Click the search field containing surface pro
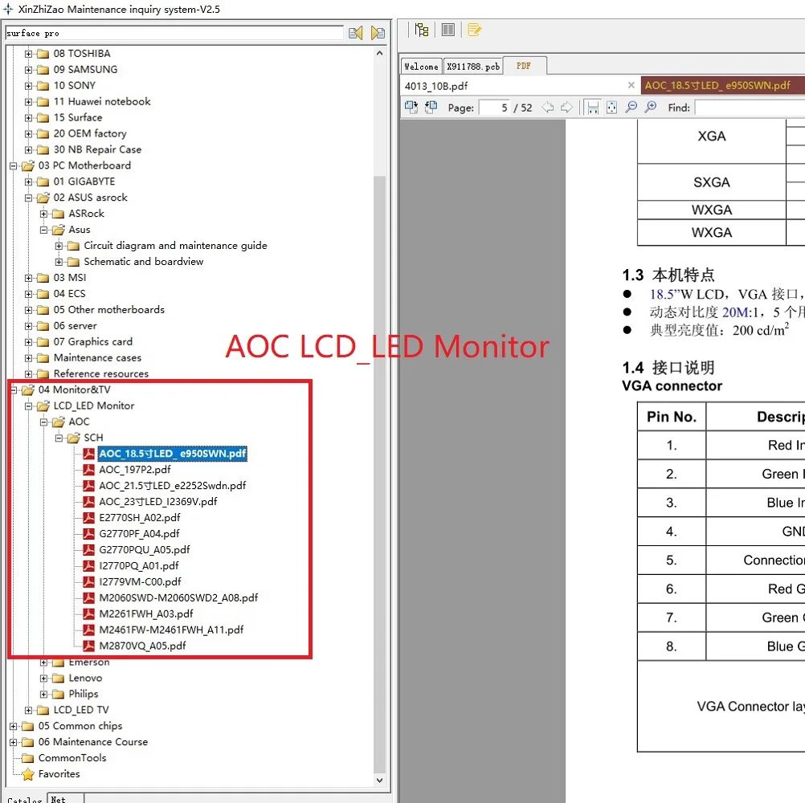Screen dimensions: 805x803 tap(174, 34)
